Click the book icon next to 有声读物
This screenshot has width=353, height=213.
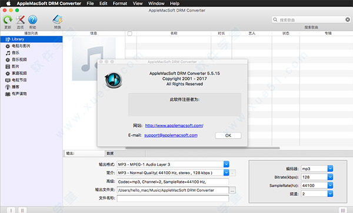pyautogui.click(x=8, y=94)
